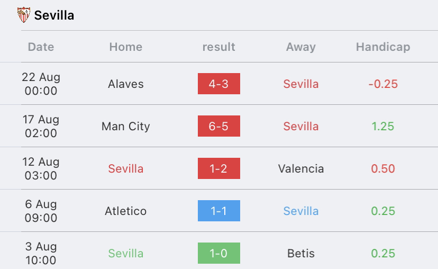The height and width of the screenshot is (269, 438).
Task: Click the Sevilla club crest icon
Action: (24, 15)
